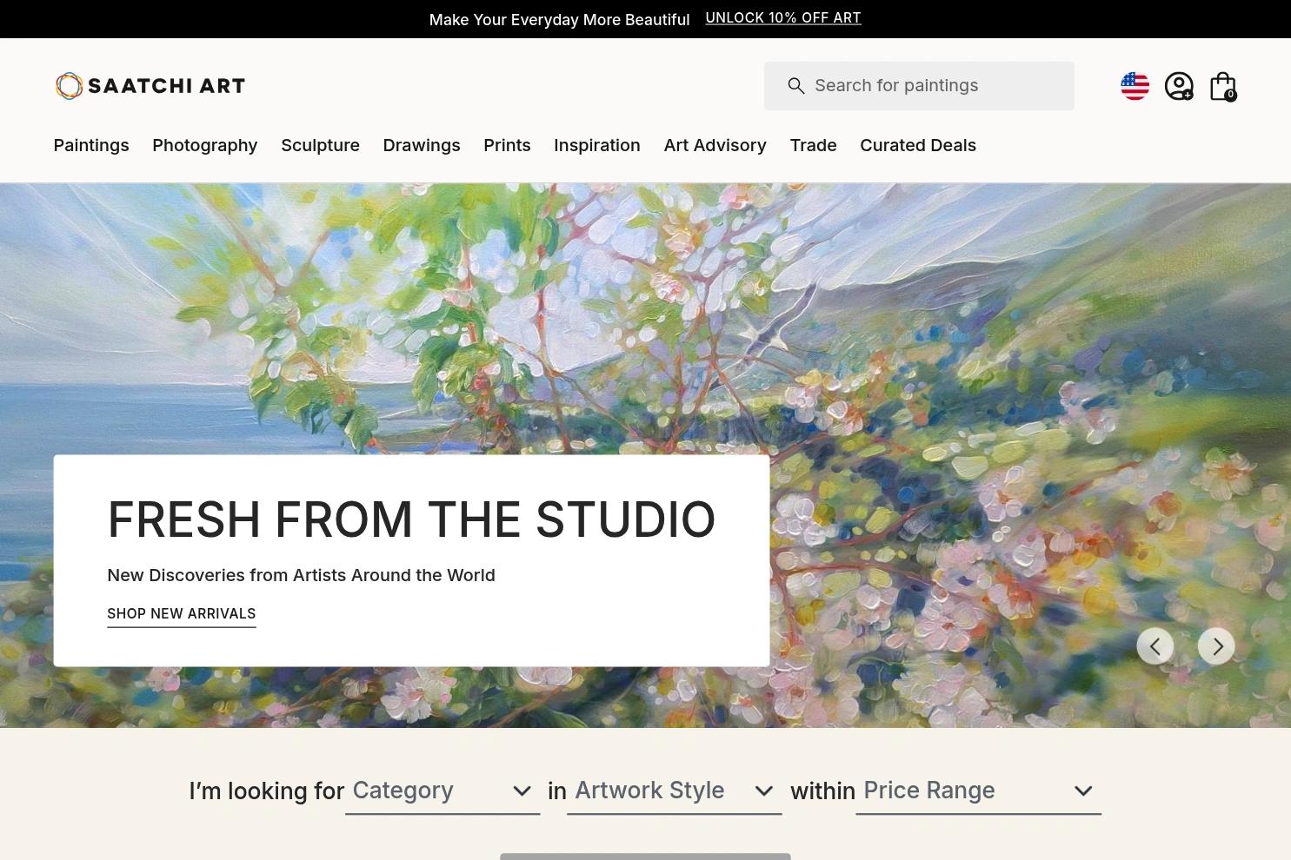The width and height of the screenshot is (1291, 860).
Task: Go to previous hero slide
Action: (x=1155, y=646)
